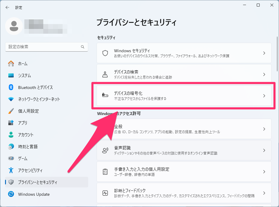Open the デバイスの暗号化 card
The width and height of the screenshot is (279, 207).
coord(184,96)
